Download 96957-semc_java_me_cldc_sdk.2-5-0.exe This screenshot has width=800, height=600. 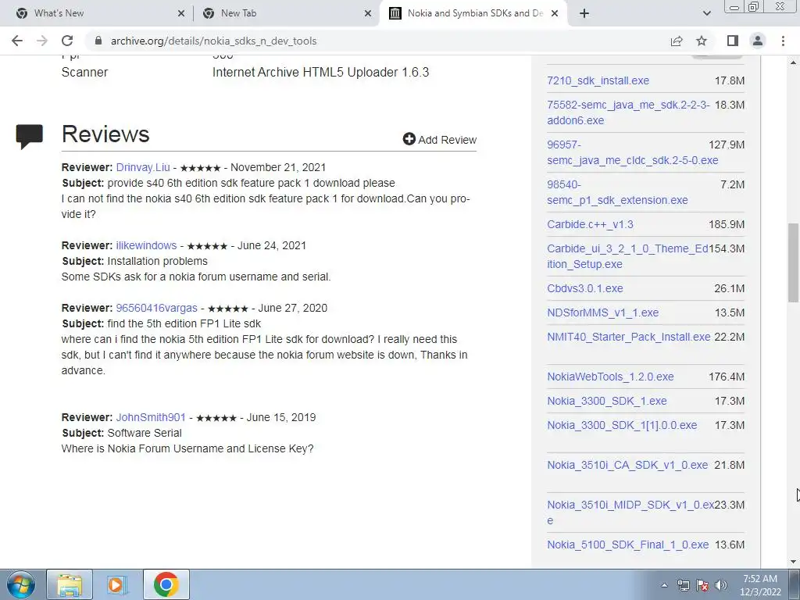pyautogui.click(x=632, y=152)
